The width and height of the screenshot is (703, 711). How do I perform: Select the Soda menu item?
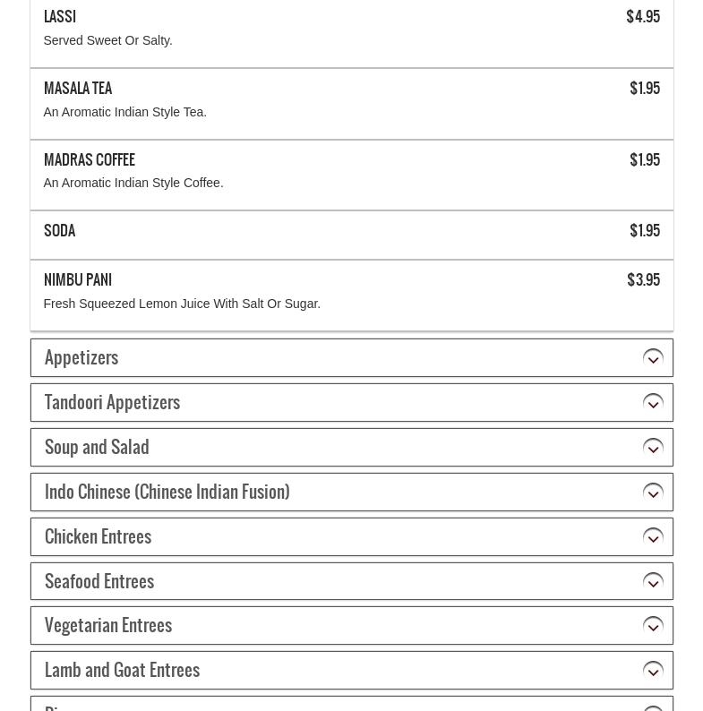[352, 235]
